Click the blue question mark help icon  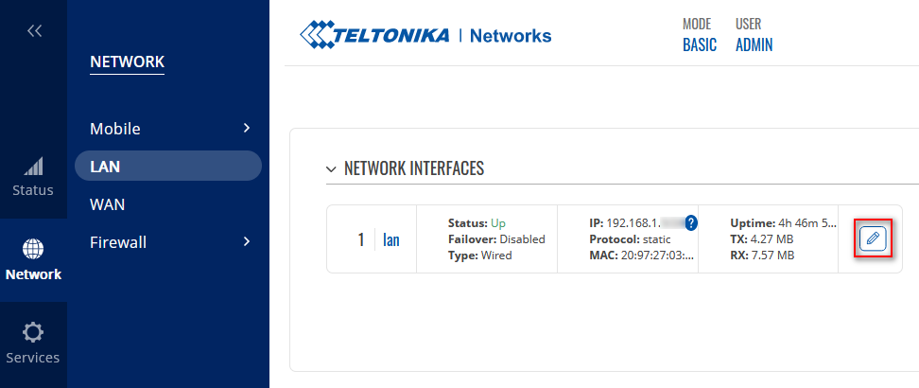[691, 223]
